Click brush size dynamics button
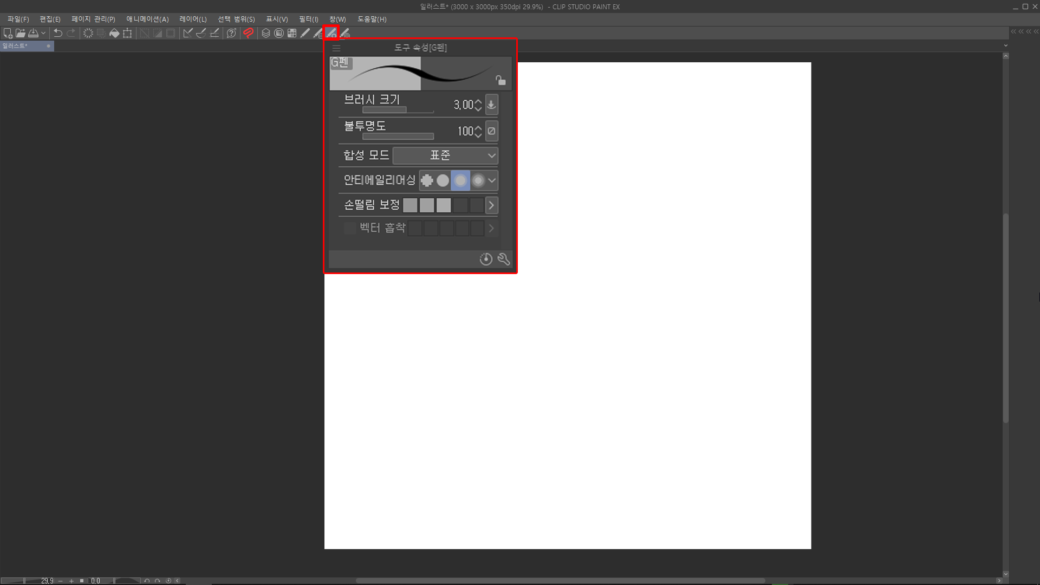1040x585 pixels. point(491,105)
